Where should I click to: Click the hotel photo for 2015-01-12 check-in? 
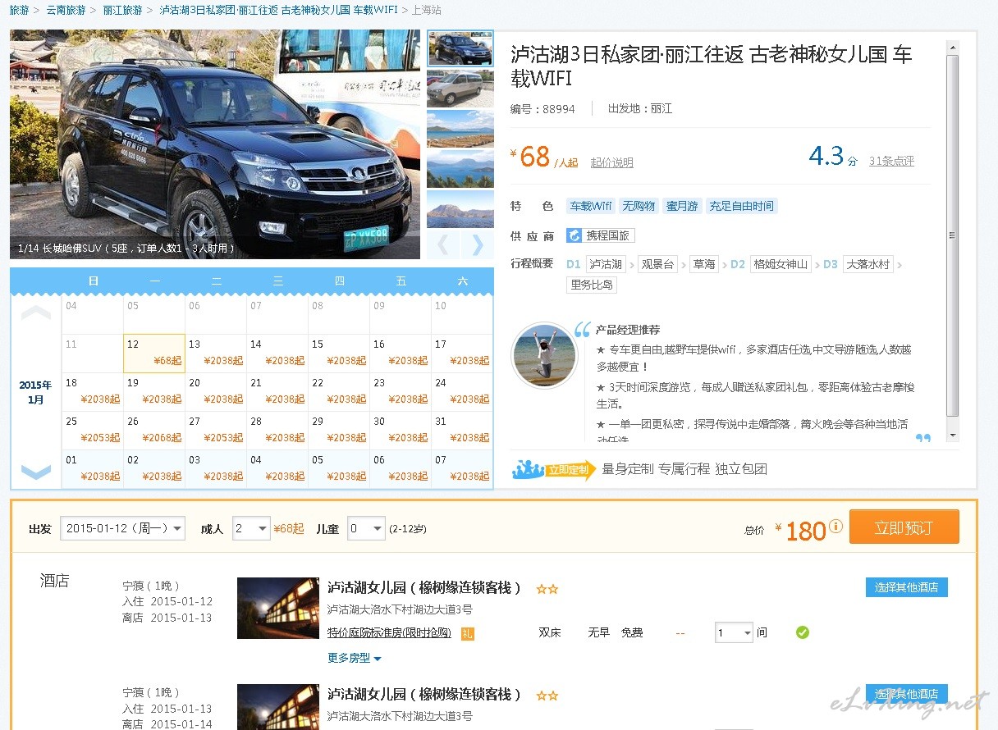tap(277, 609)
